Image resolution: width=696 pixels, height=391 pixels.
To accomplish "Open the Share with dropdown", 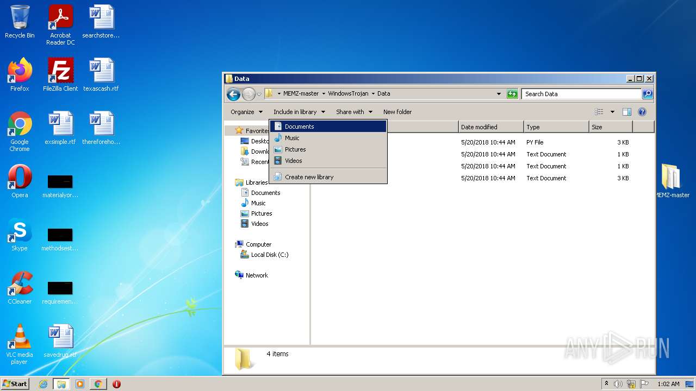I will coord(354,112).
